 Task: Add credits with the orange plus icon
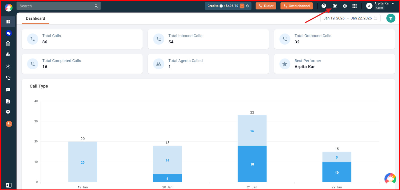pos(242,6)
